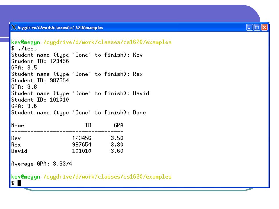Click the bottom yellow /cygdrive path text
This screenshot has height=209, width=279.
[108, 177]
